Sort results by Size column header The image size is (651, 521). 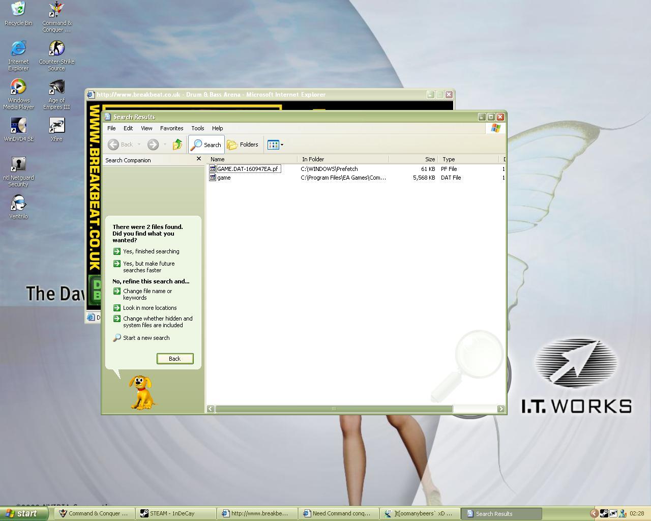[x=414, y=159]
